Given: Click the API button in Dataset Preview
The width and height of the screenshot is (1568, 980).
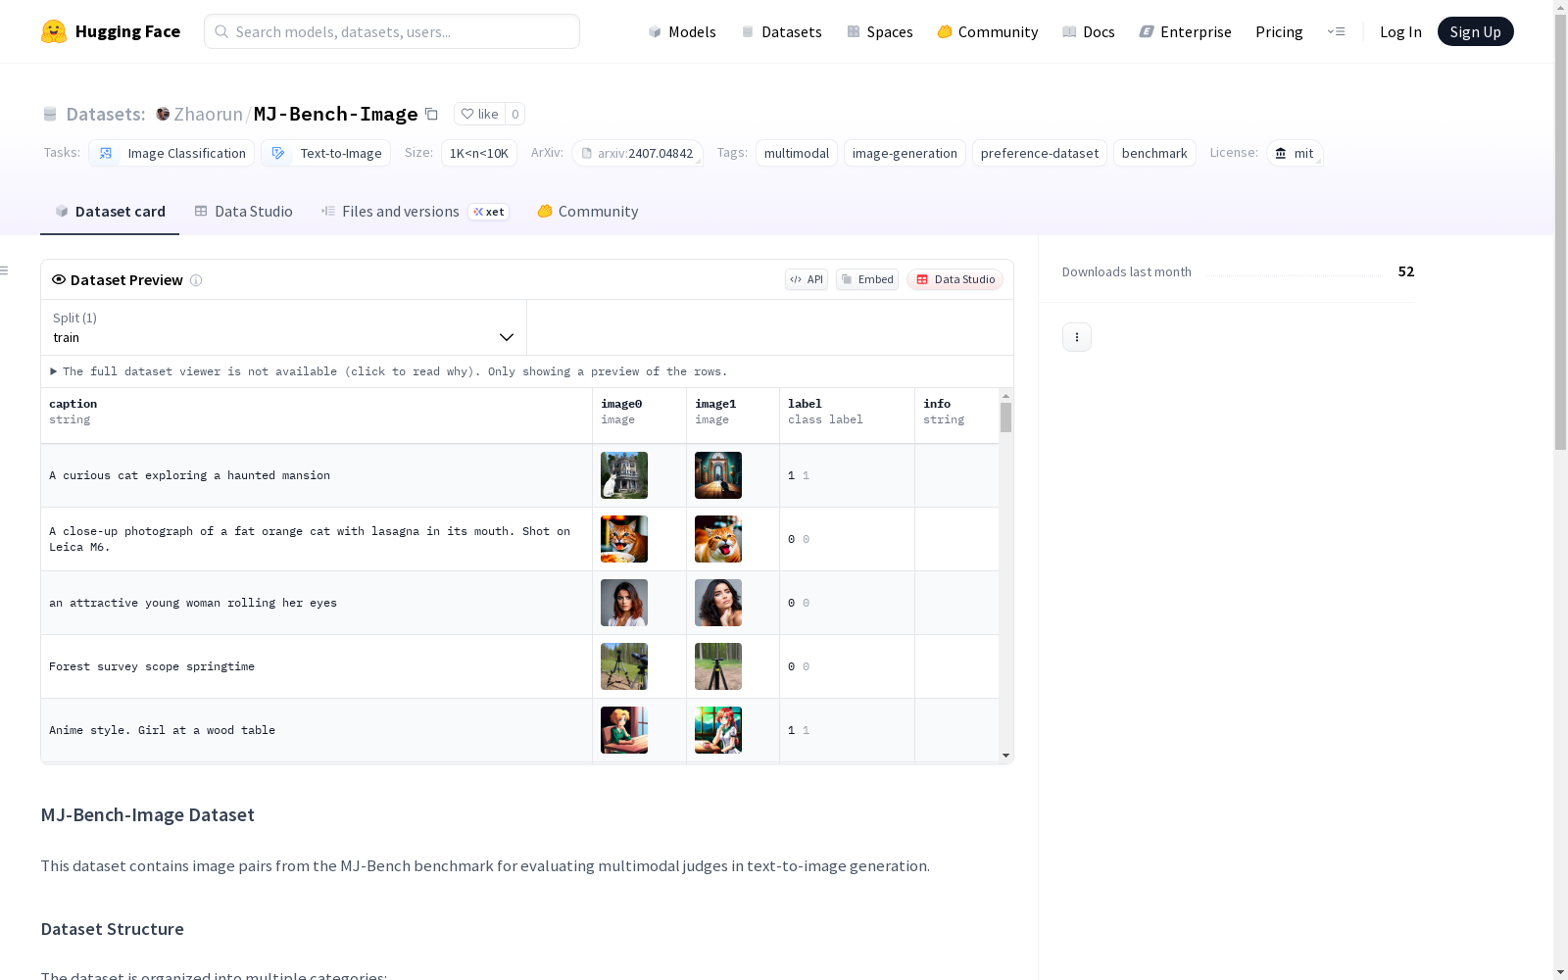Looking at the screenshot, I should pyautogui.click(x=807, y=279).
